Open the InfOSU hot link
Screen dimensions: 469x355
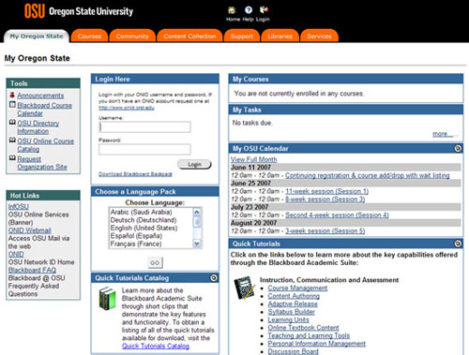(19, 206)
